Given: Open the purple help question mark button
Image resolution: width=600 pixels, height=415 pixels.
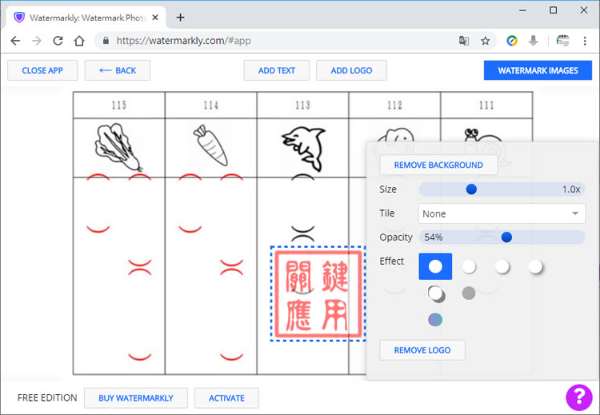Looking at the screenshot, I should [x=578, y=397].
